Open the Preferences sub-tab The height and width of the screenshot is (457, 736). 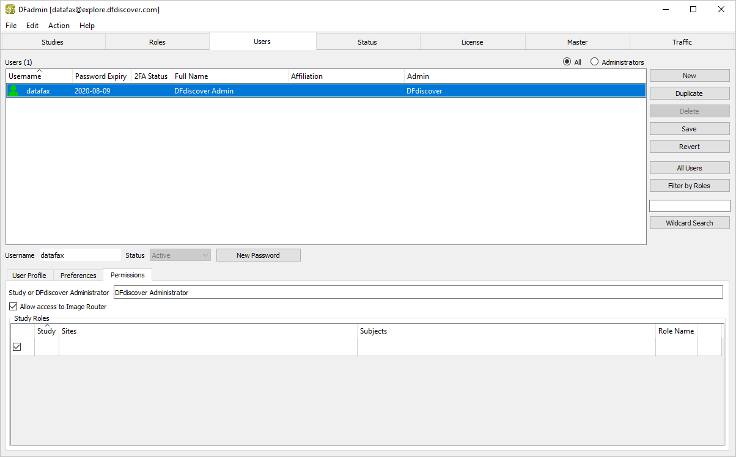(x=78, y=276)
